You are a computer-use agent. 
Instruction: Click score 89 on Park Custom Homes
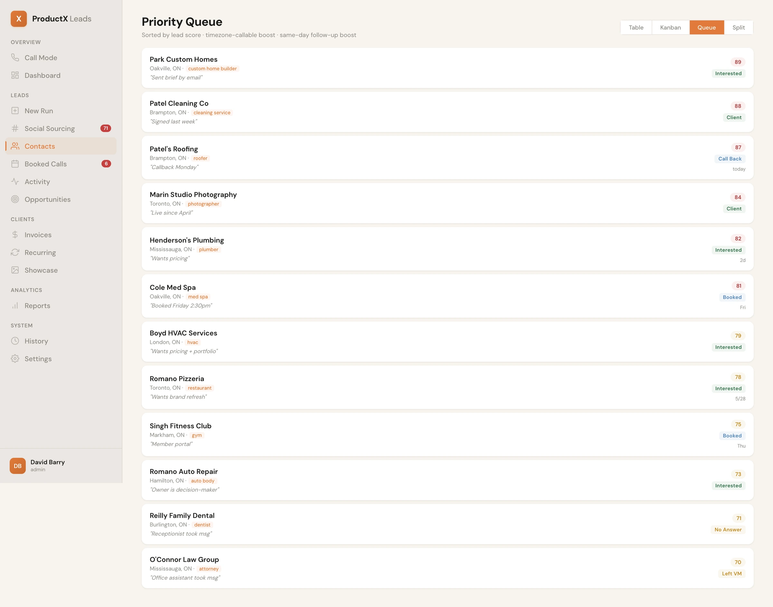tap(738, 62)
